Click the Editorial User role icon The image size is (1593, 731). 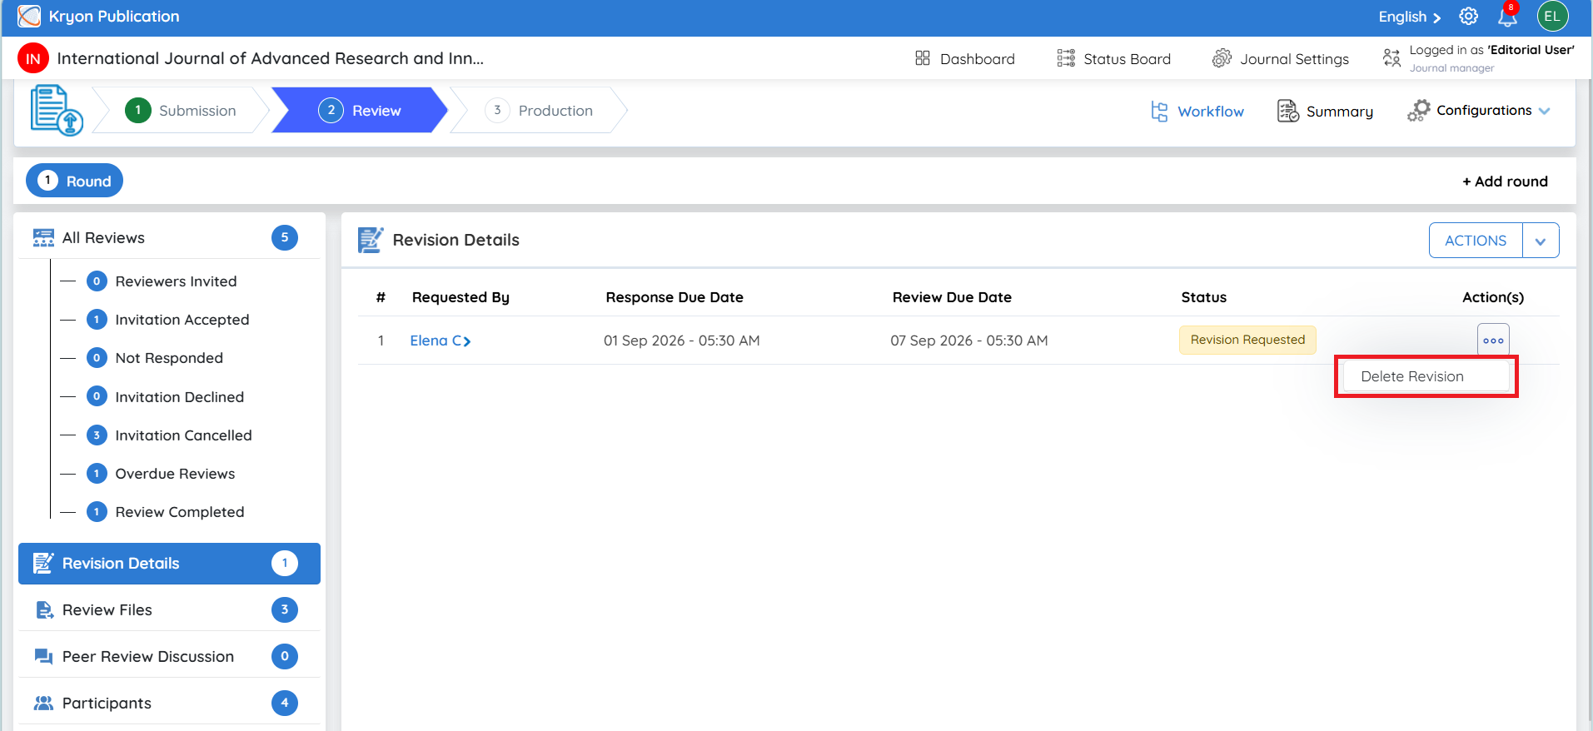pyautogui.click(x=1391, y=57)
